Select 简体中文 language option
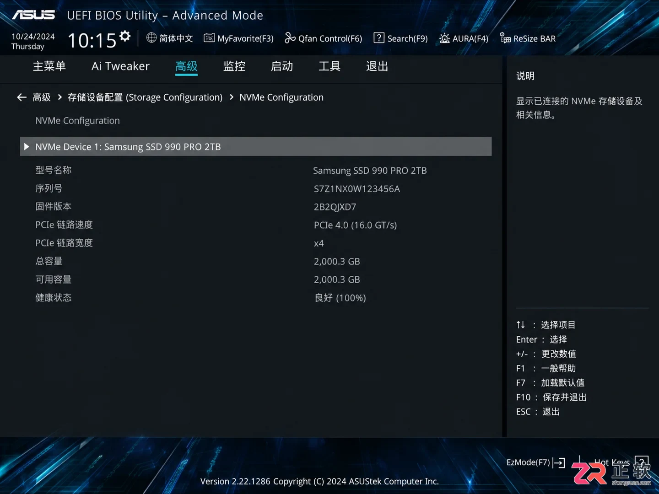 [x=176, y=38]
